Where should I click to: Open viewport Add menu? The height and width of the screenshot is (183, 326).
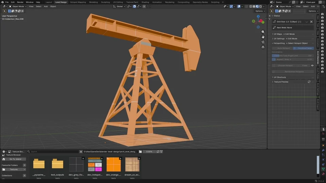[x=46, y=6]
